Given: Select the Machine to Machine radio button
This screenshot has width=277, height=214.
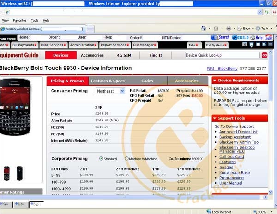Looking at the screenshot, I should pyautogui.click(x=127, y=158).
